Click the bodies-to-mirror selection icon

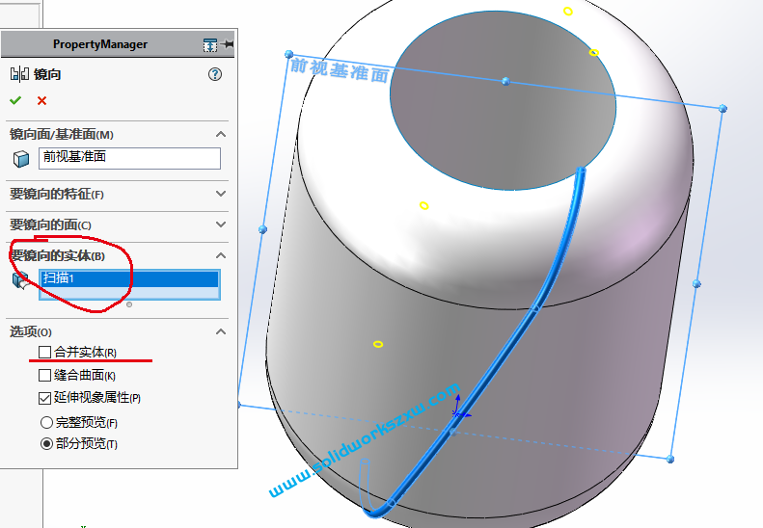(x=20, y=280)
